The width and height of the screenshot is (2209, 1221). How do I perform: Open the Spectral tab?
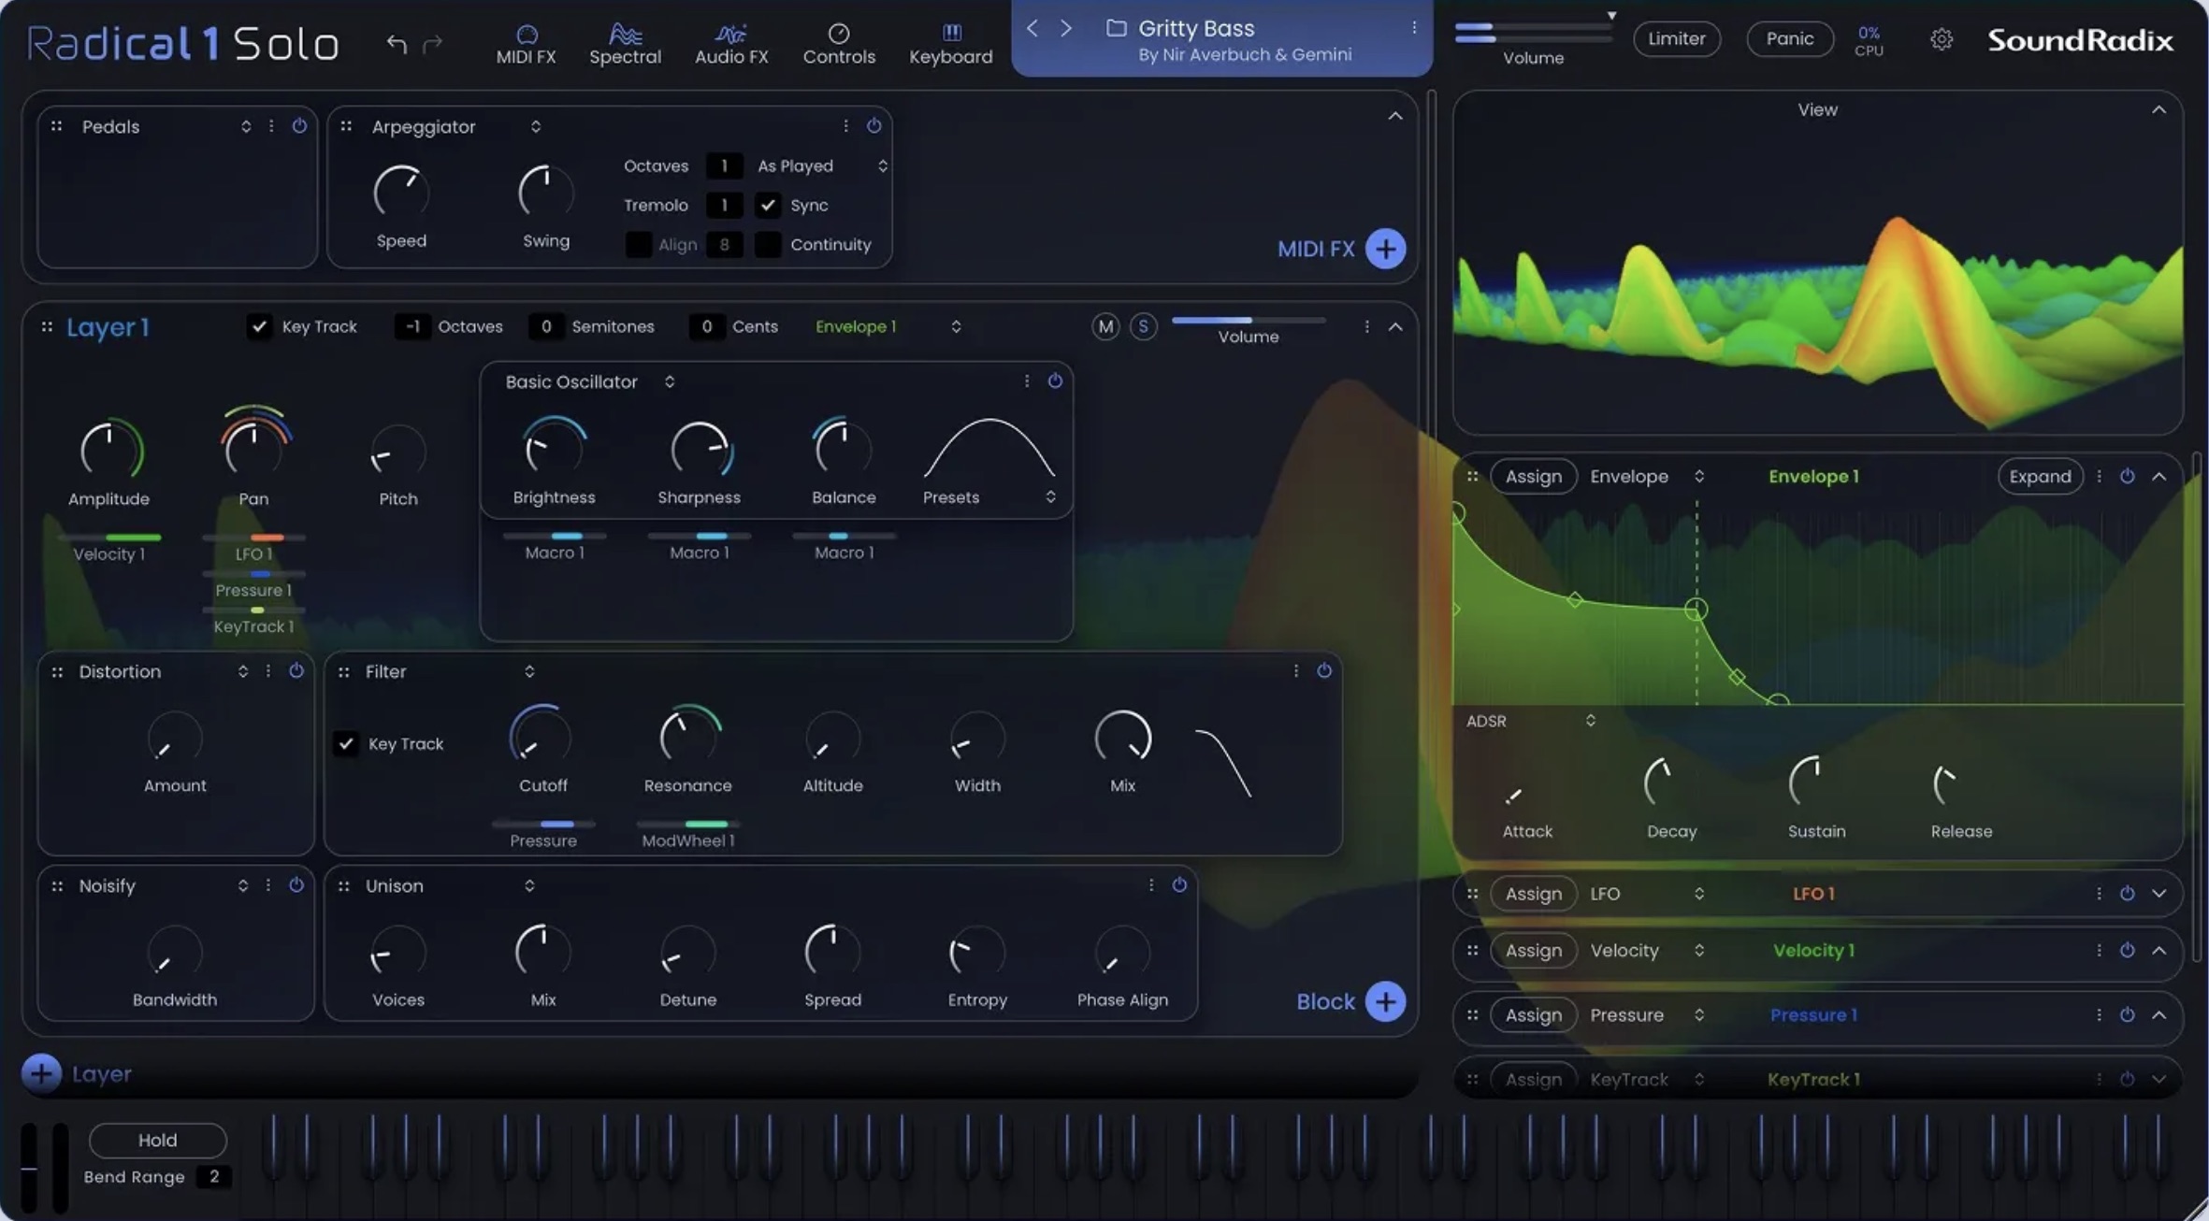click(625, 44)
